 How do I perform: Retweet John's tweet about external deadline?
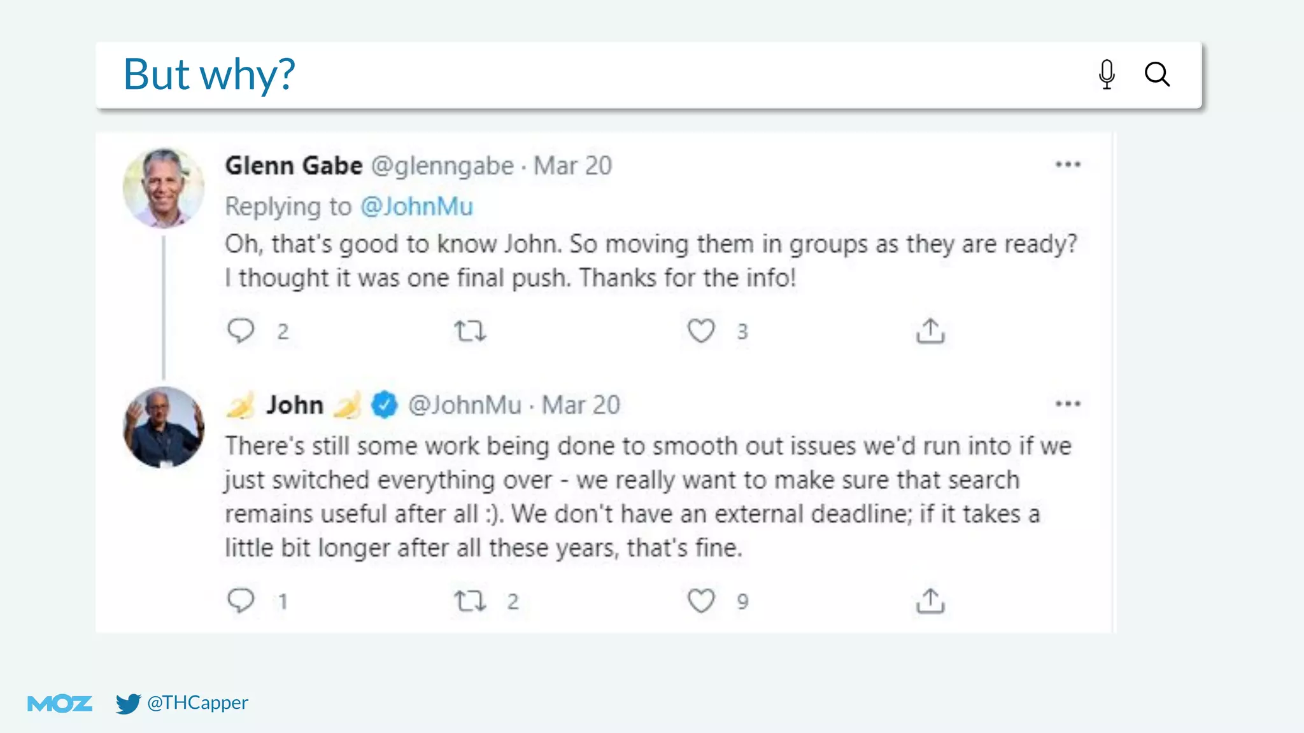[x=470, y=601]
